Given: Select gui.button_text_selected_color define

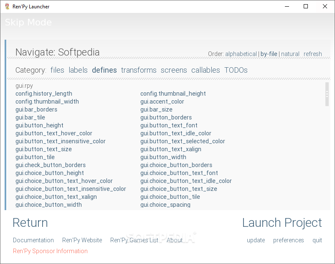Looking at the screenshot, I should [x=183, y=141].
